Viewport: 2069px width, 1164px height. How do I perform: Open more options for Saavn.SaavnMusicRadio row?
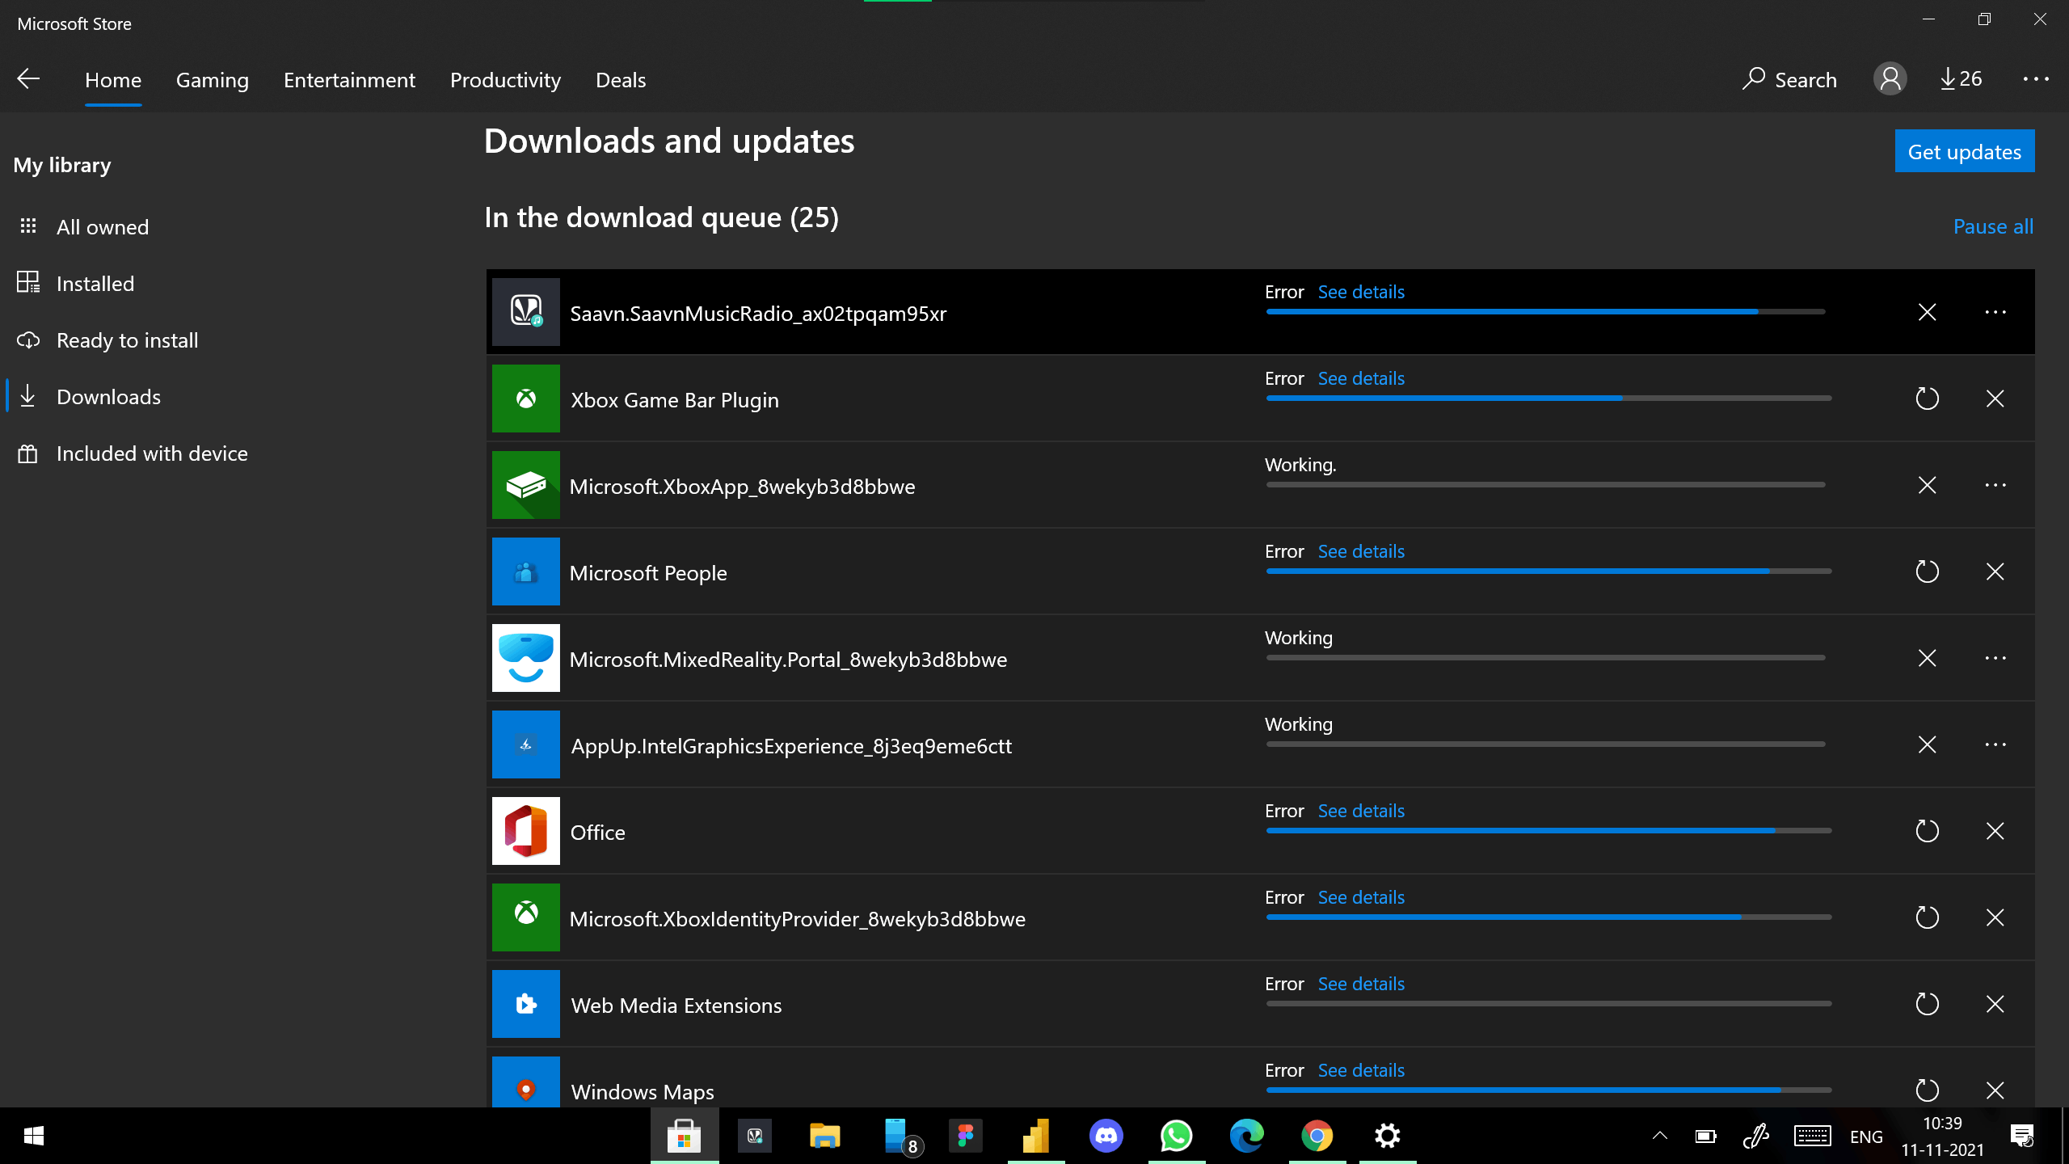coord(1995,312)
